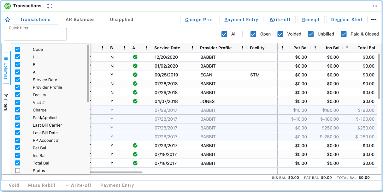The height and width of the screenshot is (192, 383).
Task: Open the A column header menu
Action: 147,48
